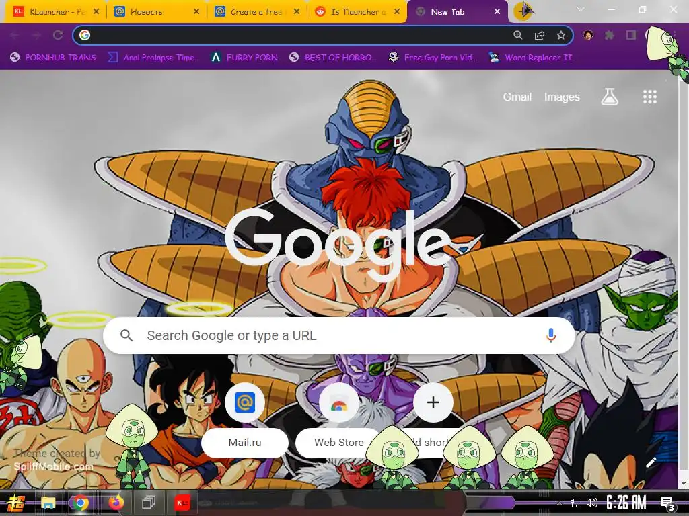Open the Windows Start menu

pyautogui.click(x=16, y=503)
